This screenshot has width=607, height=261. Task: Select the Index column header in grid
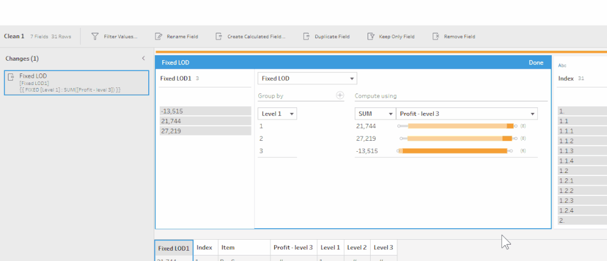(x=205, y=248)
